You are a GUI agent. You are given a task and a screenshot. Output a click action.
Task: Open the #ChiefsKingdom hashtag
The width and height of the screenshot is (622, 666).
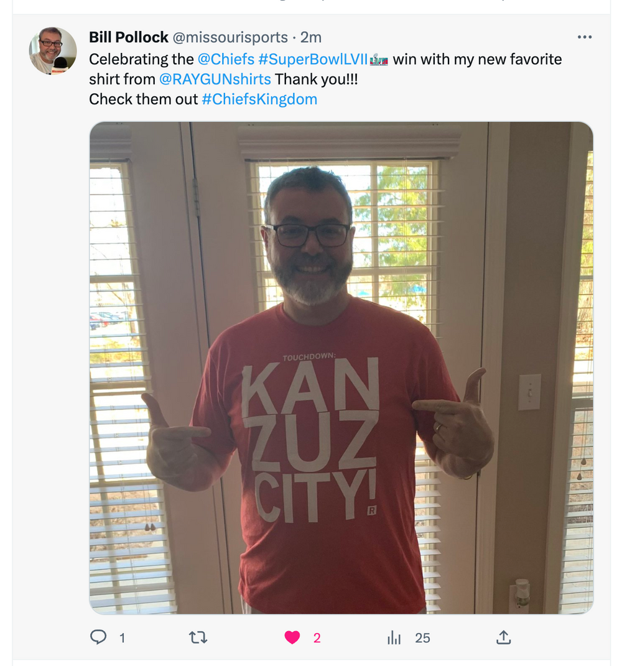click(x=259, y=99)
